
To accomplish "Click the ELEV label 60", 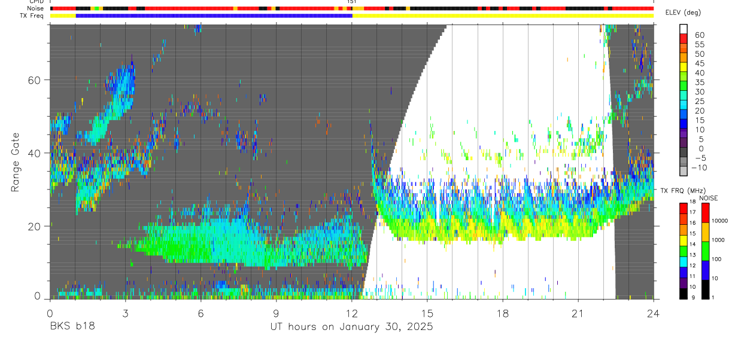I will click(699, 35).
